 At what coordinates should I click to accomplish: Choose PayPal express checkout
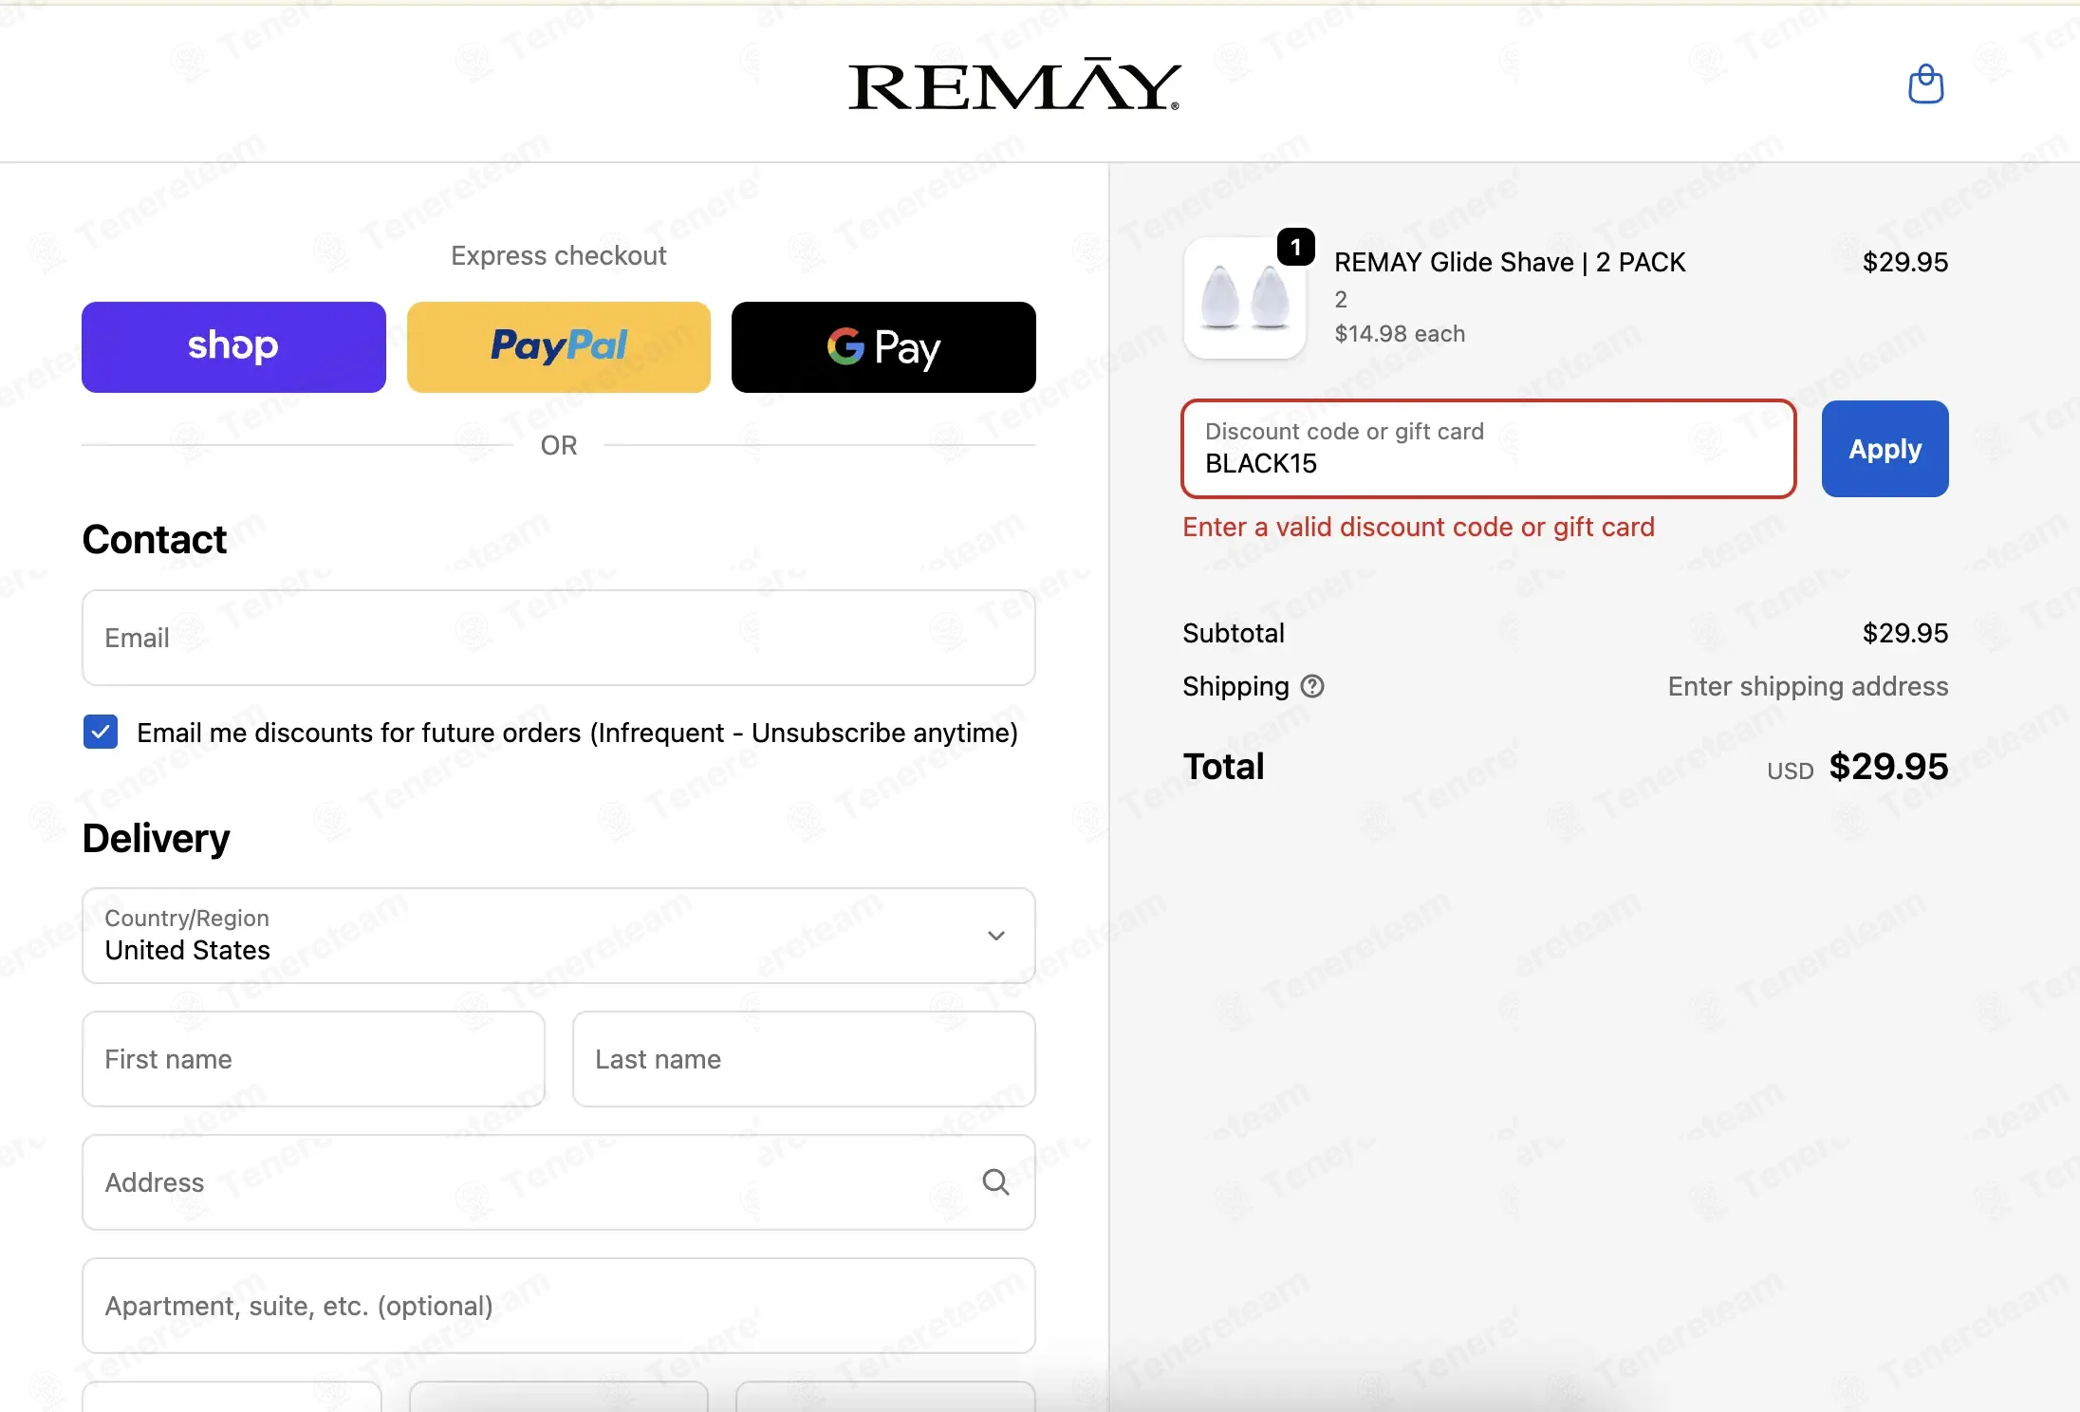(559, 346)
